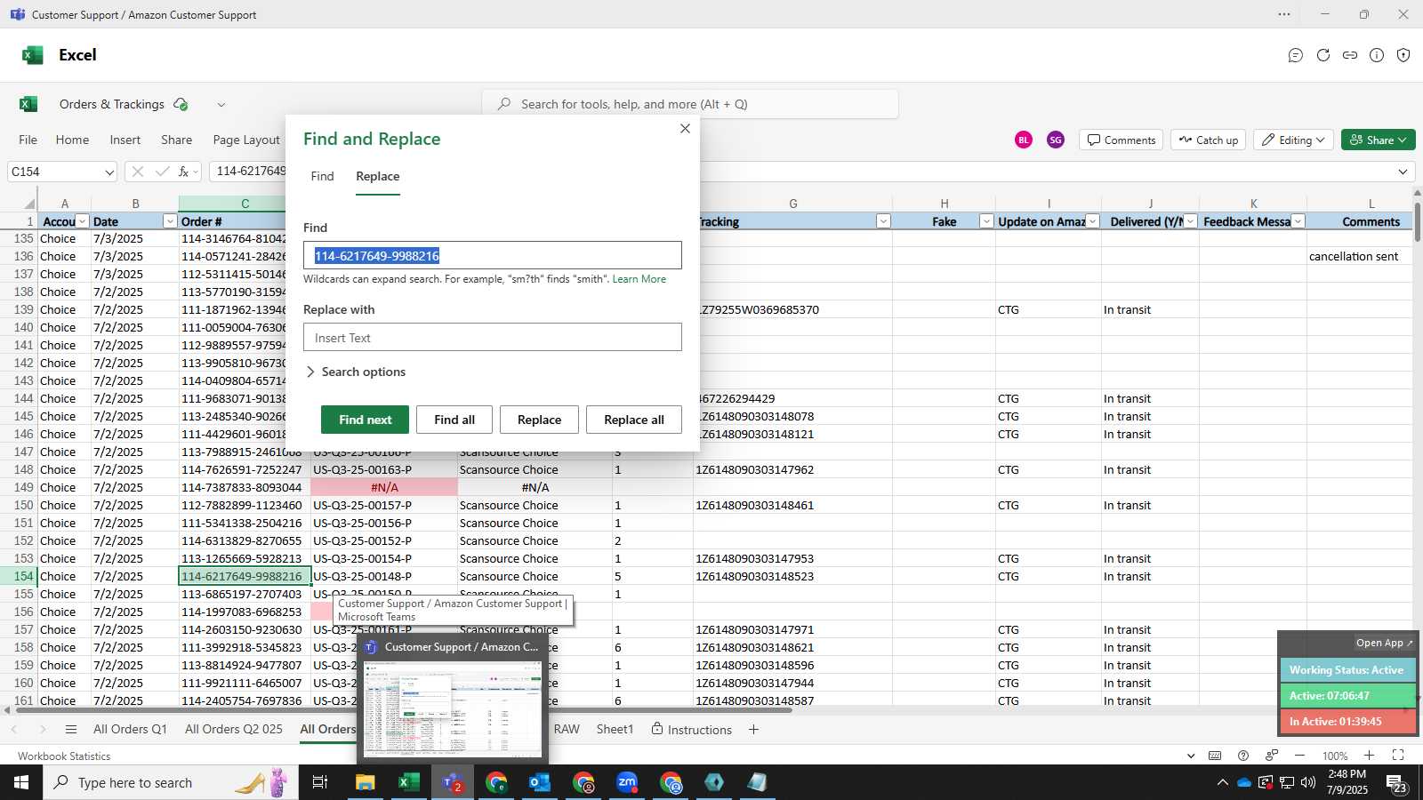1423x800 pixels.
Task: Open the Name Box dropdown arrow
Action: tap(109, 172)
